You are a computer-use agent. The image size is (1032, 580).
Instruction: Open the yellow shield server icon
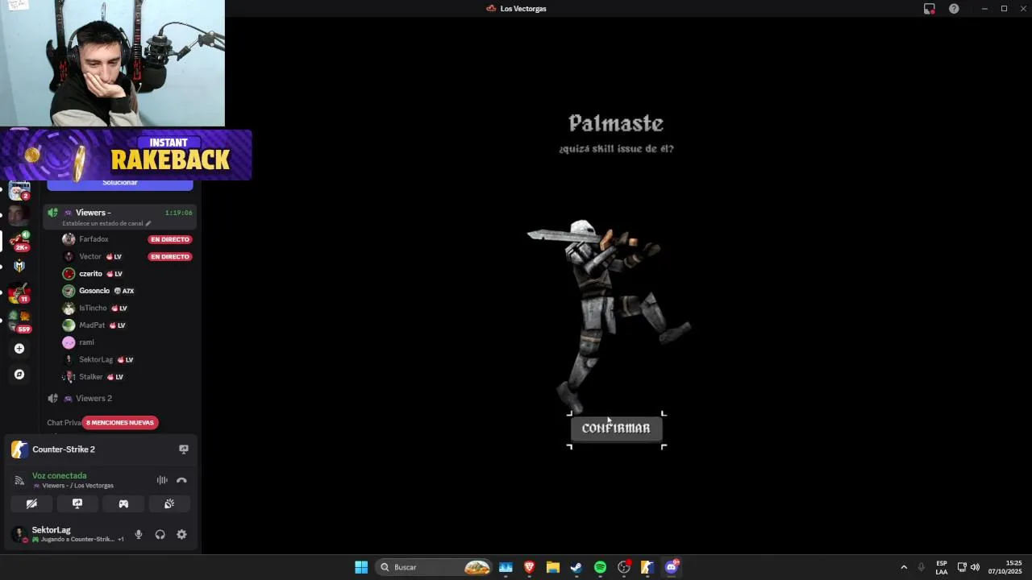tap(19, 267)
